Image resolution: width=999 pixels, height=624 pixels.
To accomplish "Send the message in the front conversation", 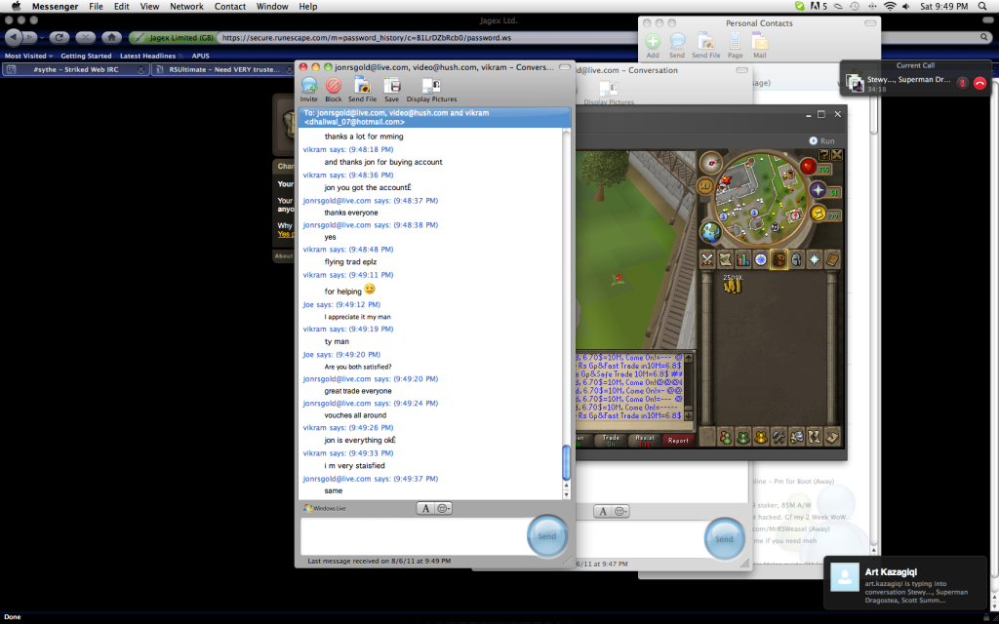I will pos(546,536).
